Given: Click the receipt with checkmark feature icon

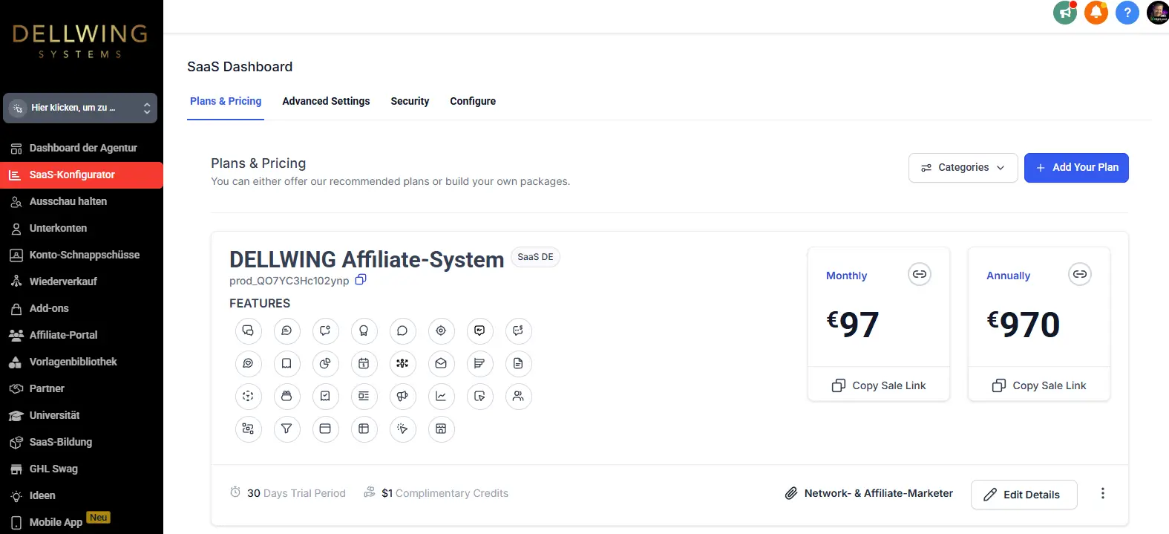Looking at the screenshot, I should coord(325,397).
